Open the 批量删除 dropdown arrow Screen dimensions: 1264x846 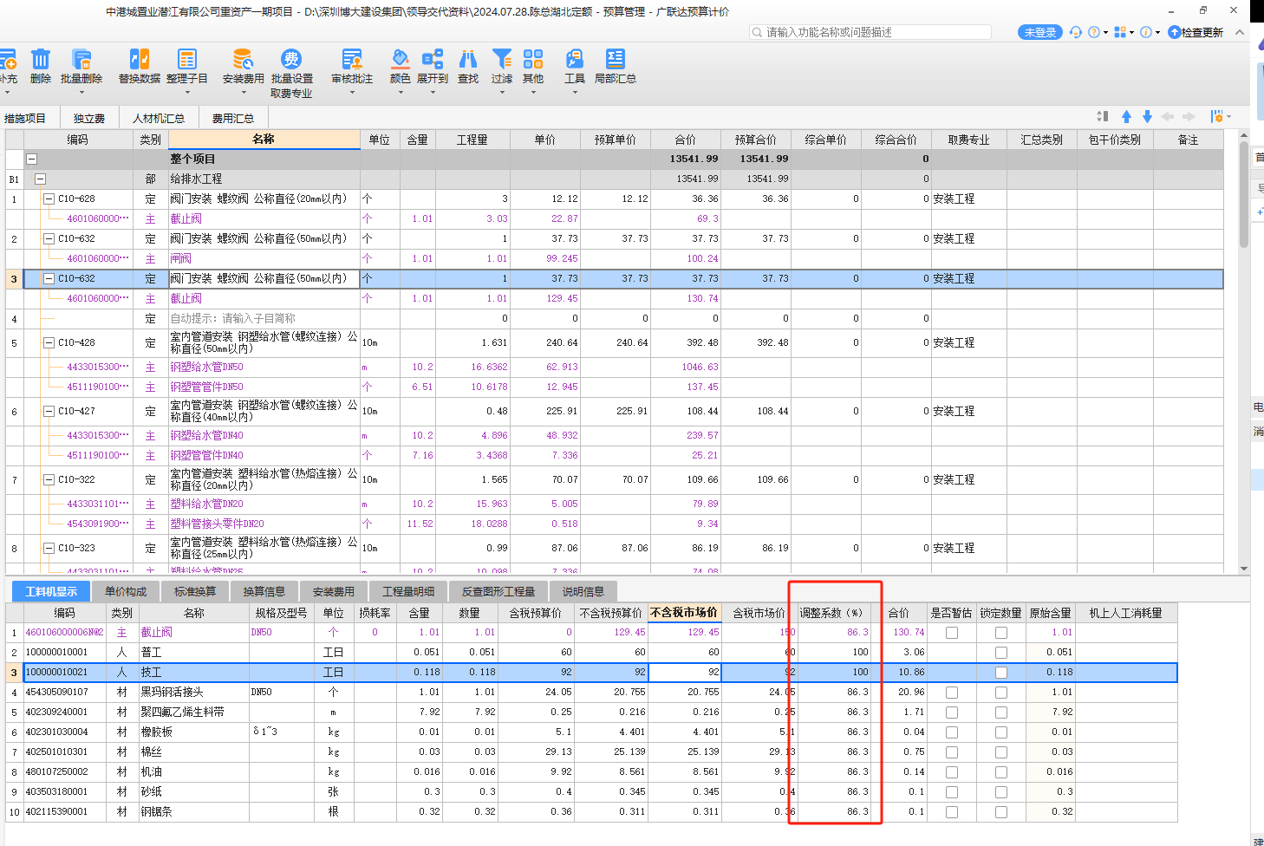point(81,92)
